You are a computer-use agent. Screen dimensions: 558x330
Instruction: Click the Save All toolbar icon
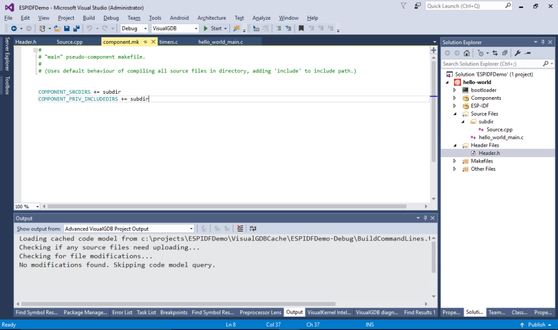pos(76,28)
